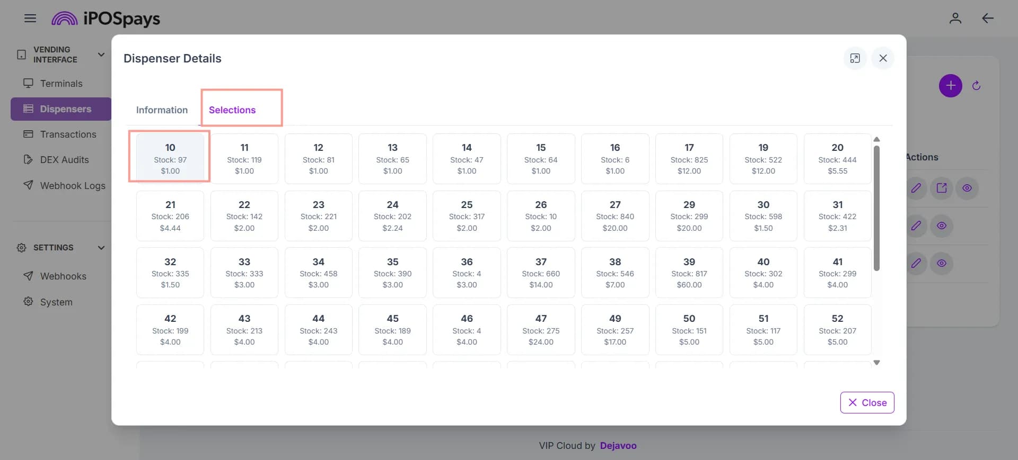Toggle the third row eye view icon
The height and width of the screenshot is (460, 1018).
click(942, 264)
